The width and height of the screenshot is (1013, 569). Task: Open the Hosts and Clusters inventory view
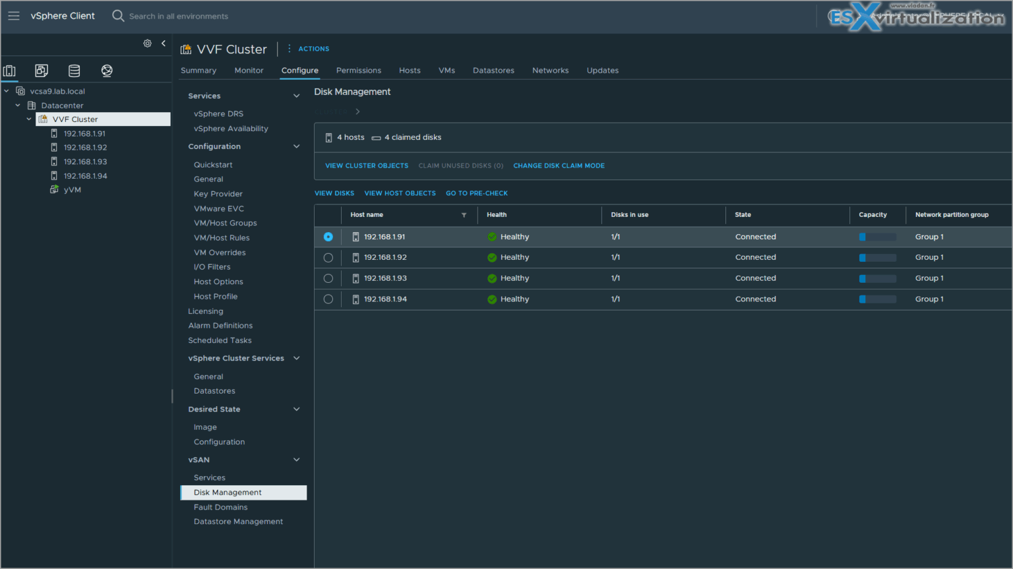coord(9,70)
